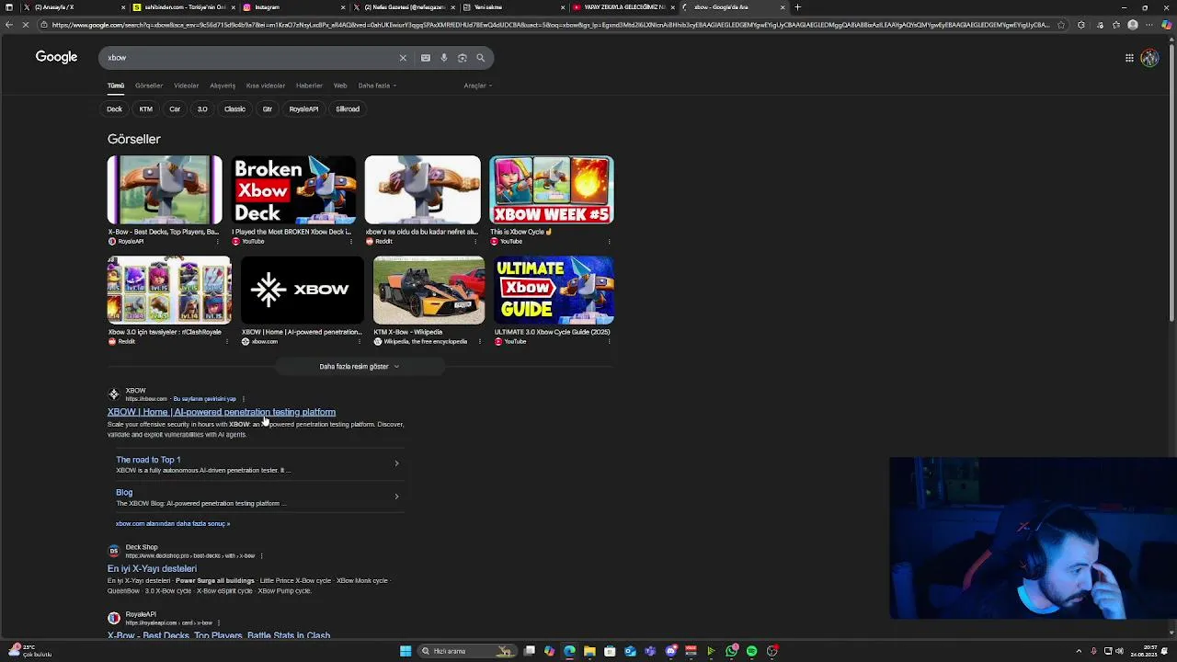Image resolution: width=1177 pixels, height=662 pixels.
Task: Open the Windows Start menu
Action: click(406, 651)
